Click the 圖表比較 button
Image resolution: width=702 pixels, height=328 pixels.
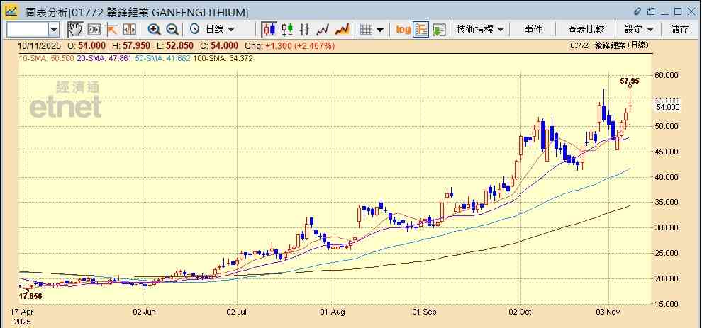[x=586, y=29]
